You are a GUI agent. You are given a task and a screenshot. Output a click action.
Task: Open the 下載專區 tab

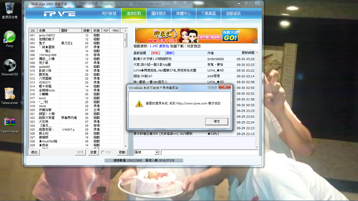coord(209,14)
